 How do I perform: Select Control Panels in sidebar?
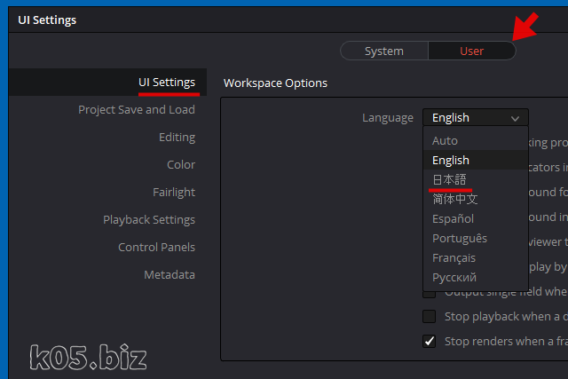click(156, 248)
